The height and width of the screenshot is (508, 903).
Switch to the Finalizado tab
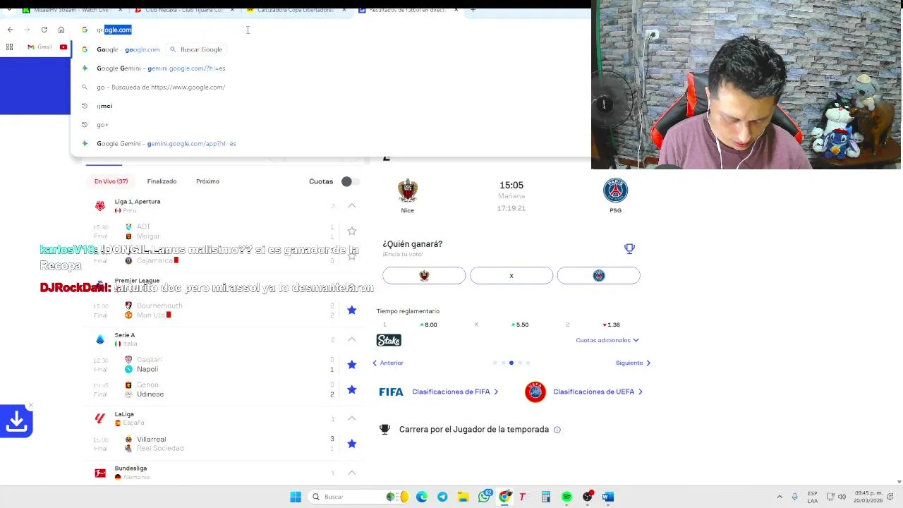[x=162, y=181]
